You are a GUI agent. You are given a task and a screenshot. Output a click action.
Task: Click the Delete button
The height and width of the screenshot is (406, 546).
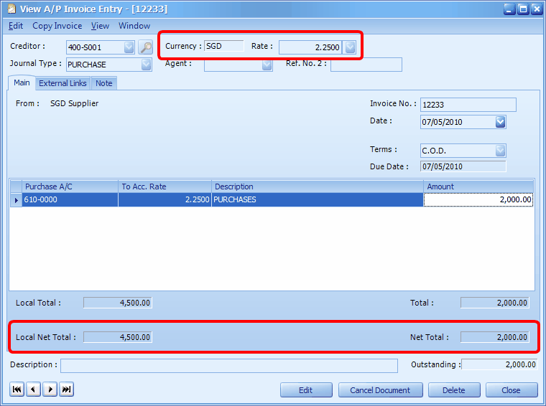click(454, 390)
